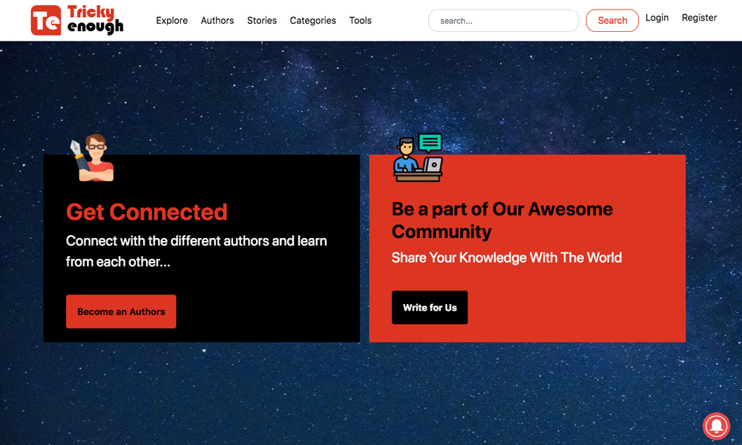Screen dimensions: 742x445
Task: Click the Login link
Action: pos(657,18)
